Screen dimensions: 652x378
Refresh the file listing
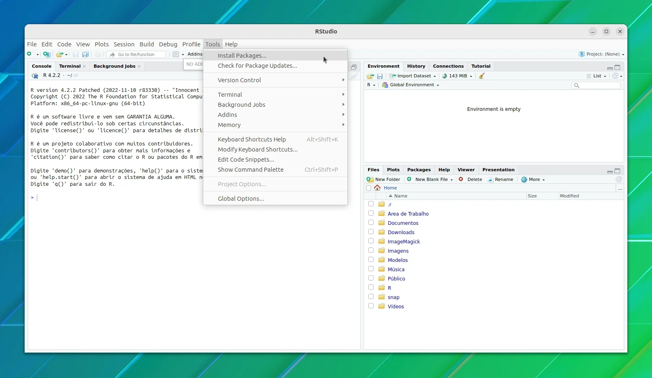point(619,179)
